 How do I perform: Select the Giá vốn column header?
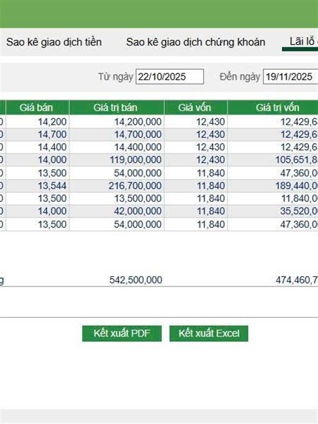(x=195, y=108)
